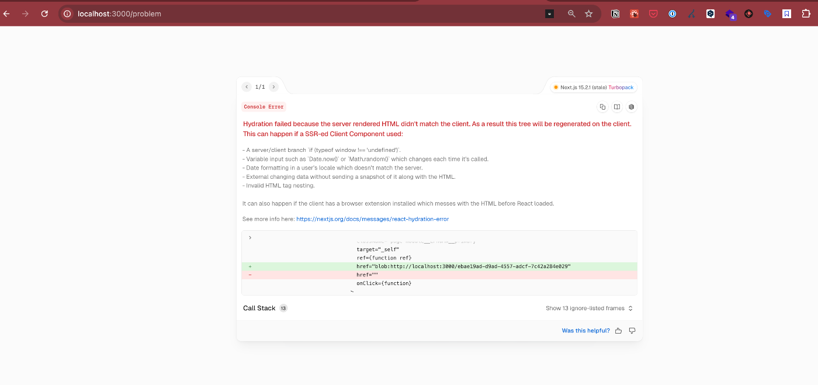The width and height of the screenshot is (818, 385).
Task: Reload the page with the refresh icon
Action: pyautogui.click(x=44, y=13)
